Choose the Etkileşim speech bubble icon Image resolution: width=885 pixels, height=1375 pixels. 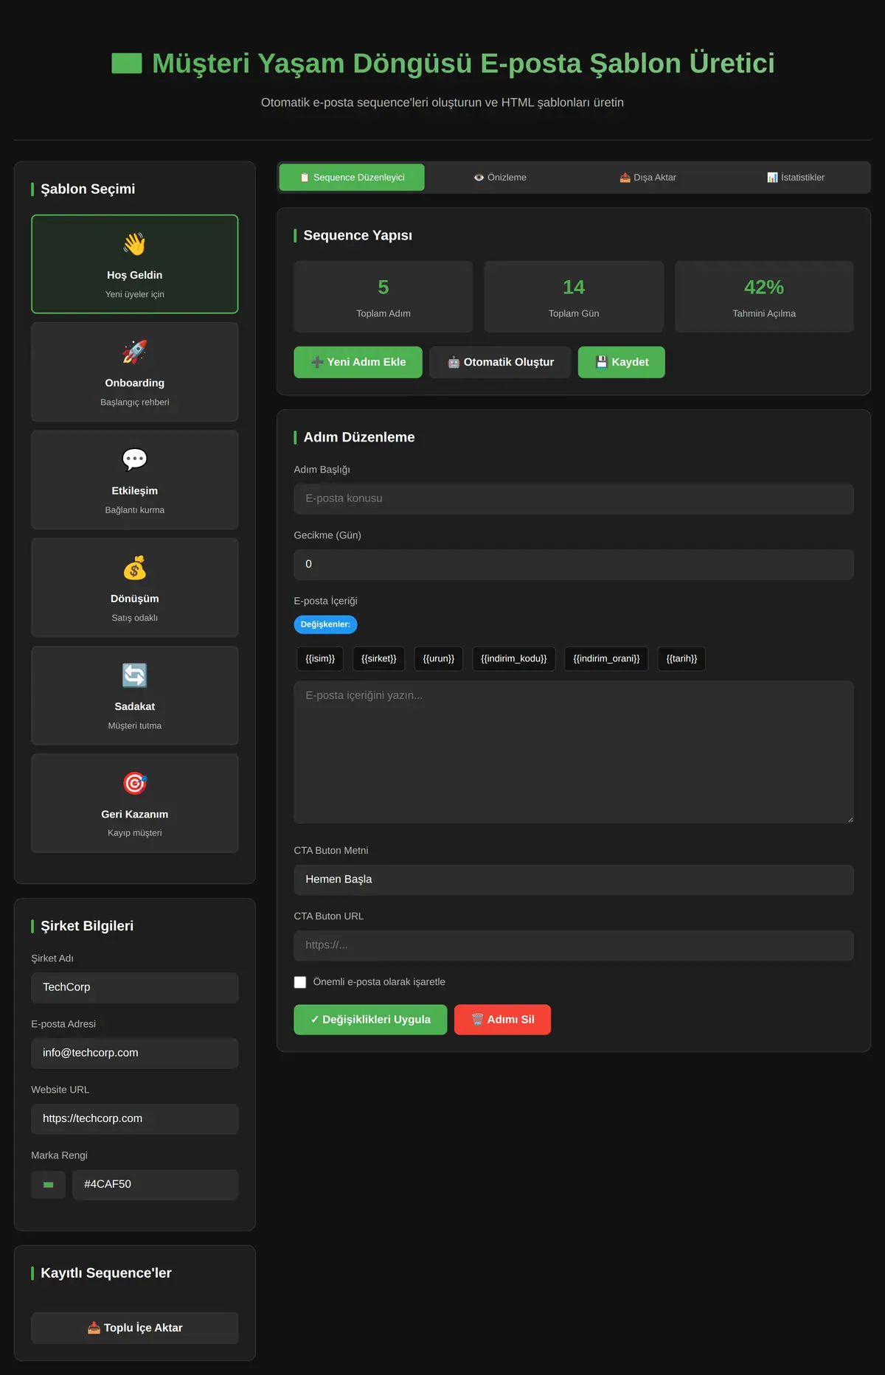pyautogui.click(x=134, y=459)
